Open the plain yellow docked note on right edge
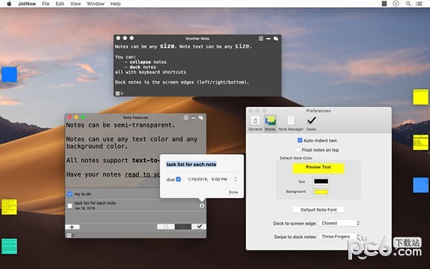The height and width of the screenshot is (269, 430). (421, 97)
